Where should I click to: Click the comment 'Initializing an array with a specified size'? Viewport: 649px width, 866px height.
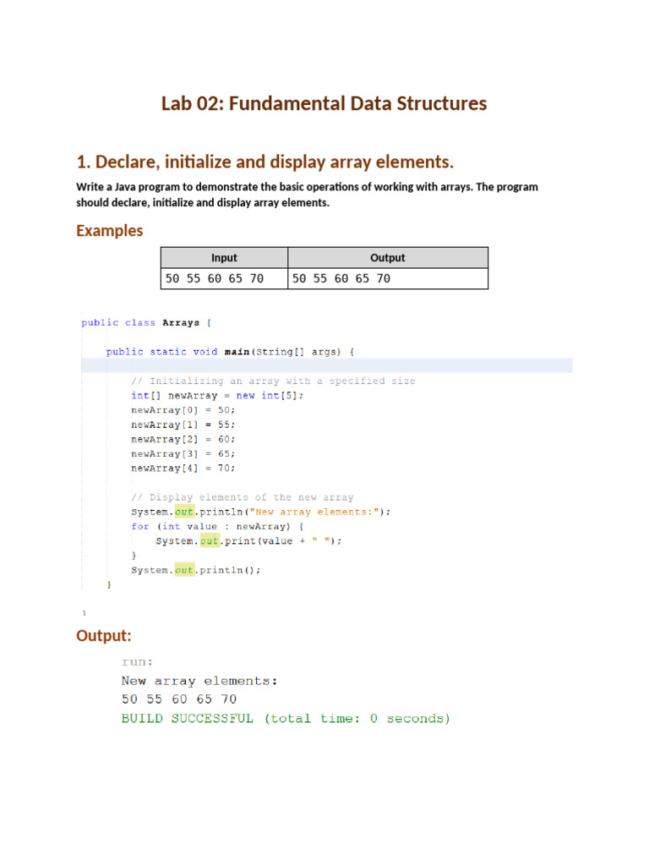click(x=273, y=381)
